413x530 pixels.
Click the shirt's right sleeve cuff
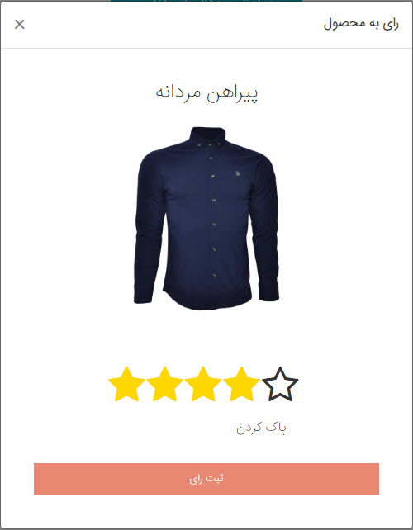click(x=269, y=293)
